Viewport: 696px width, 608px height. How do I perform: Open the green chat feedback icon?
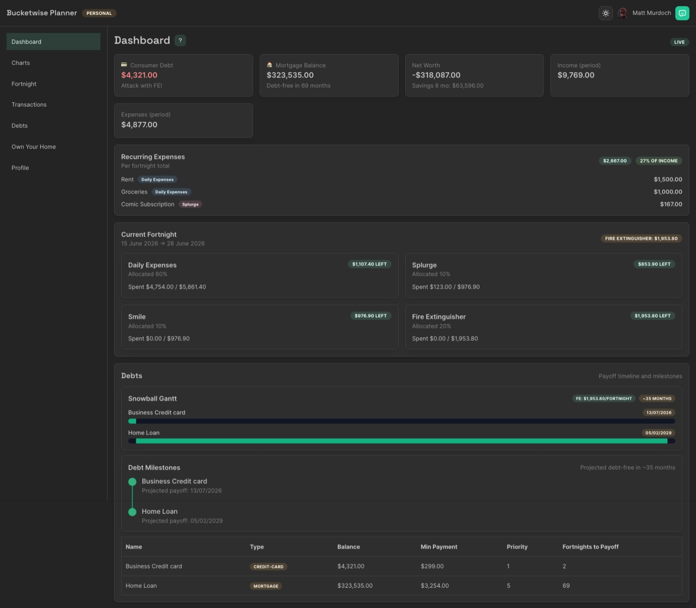[x=682, y=13]
